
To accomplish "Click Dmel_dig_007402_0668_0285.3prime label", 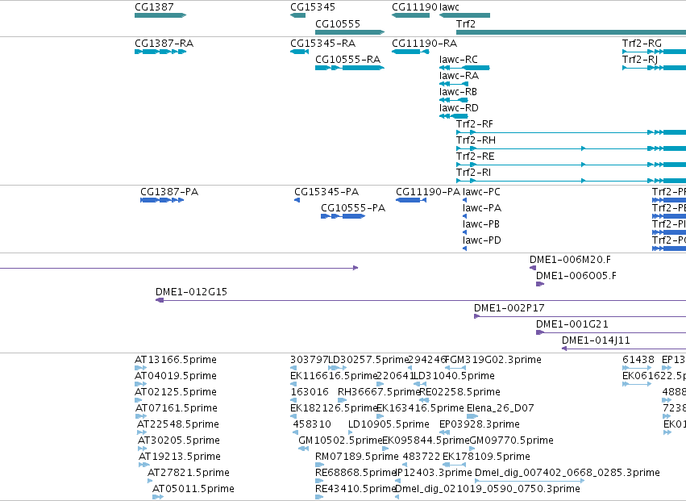I will coord(568,474).
